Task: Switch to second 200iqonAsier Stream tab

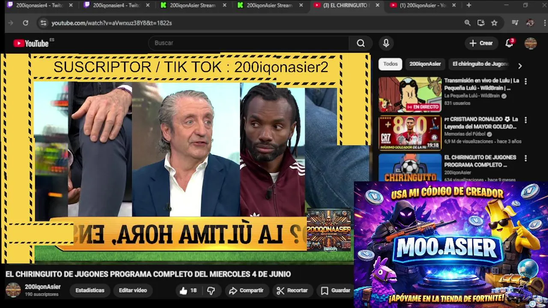Action: pos(270,5)
